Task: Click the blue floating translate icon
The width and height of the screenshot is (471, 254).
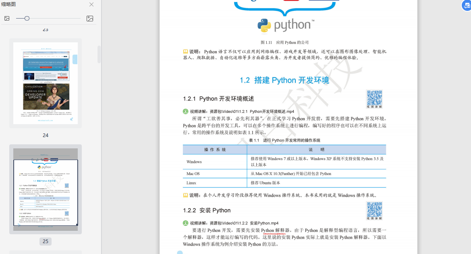Action: click(x=467, y=5)
